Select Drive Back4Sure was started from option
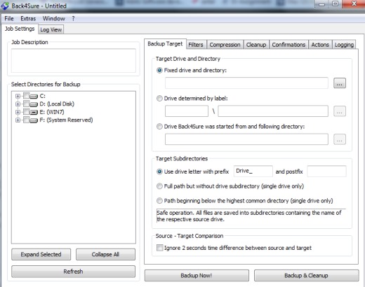 [x=159, y=127]
